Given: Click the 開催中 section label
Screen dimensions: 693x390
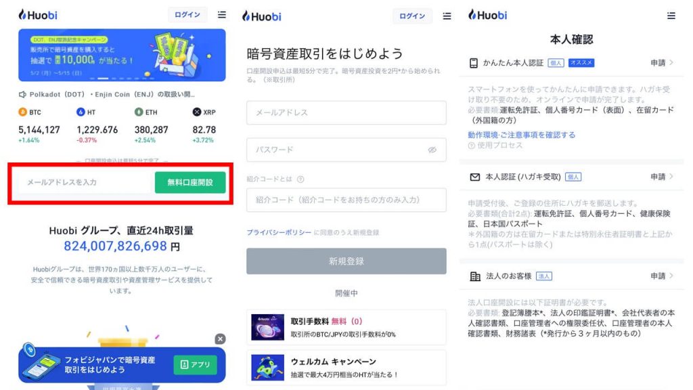Looking at the screenshot, I should coord(346,293).
